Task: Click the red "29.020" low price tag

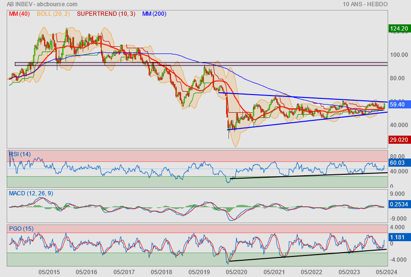Action: click(399, 139)
